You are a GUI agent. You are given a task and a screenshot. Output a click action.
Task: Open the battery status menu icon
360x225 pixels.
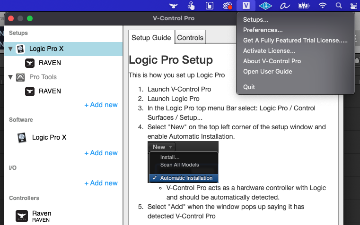point(304,6)
